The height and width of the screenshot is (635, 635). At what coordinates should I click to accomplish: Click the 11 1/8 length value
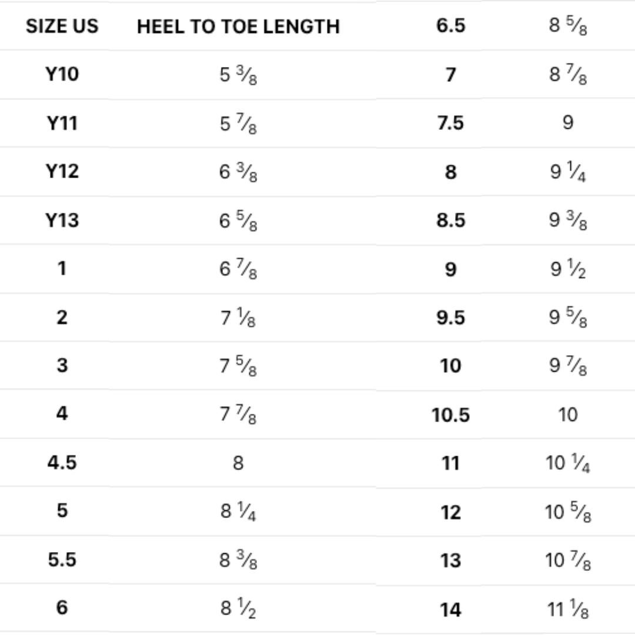coord(567,610)
